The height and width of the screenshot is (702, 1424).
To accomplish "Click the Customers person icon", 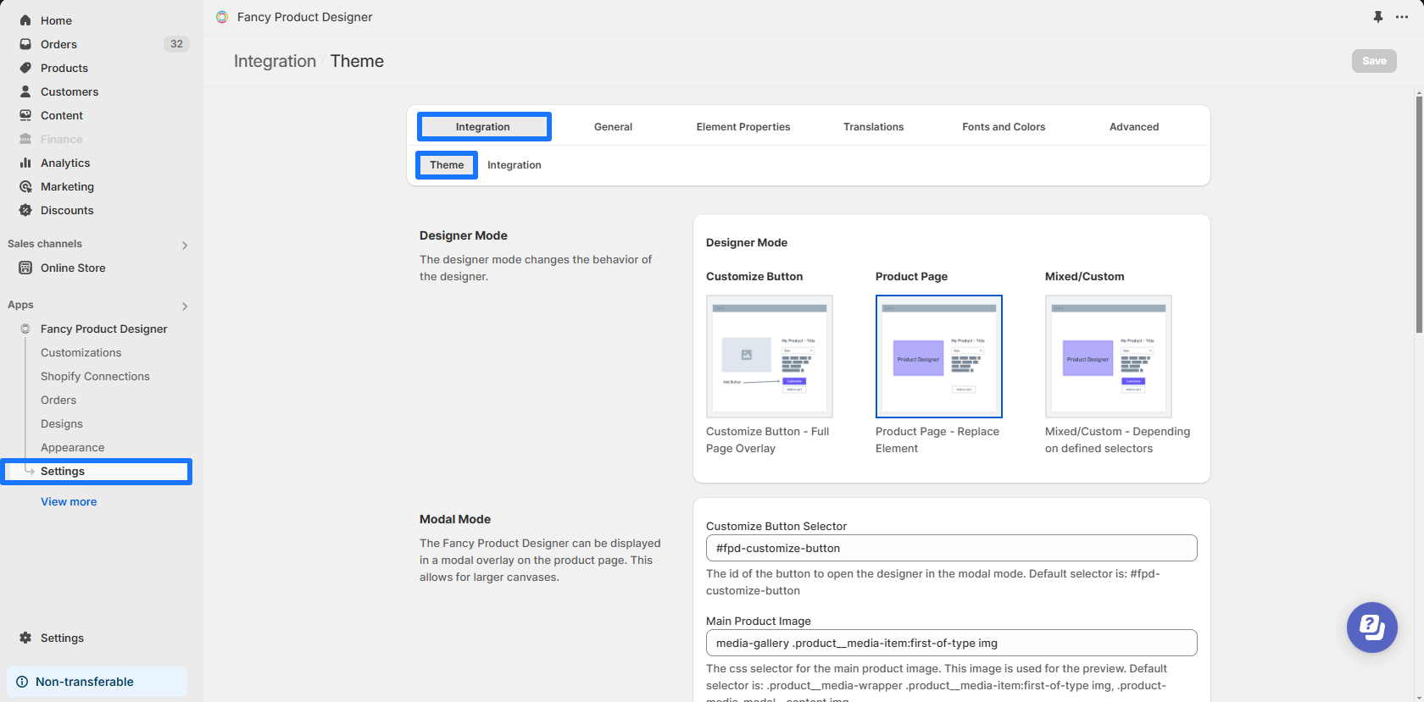I will [x=25, y=91].
